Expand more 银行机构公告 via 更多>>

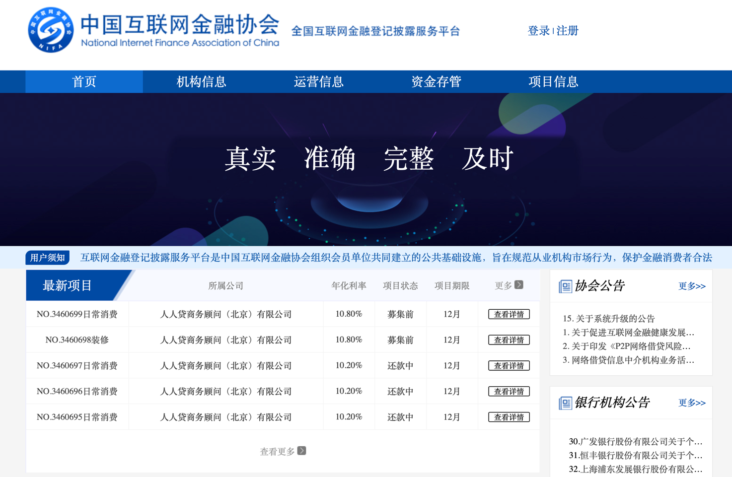691,403
